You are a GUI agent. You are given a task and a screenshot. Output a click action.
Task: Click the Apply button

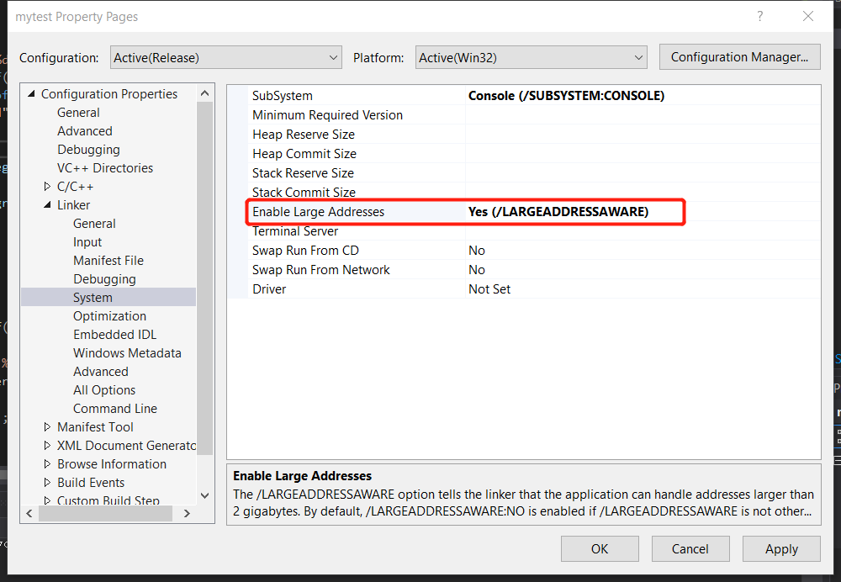click(x=781, y=548)
